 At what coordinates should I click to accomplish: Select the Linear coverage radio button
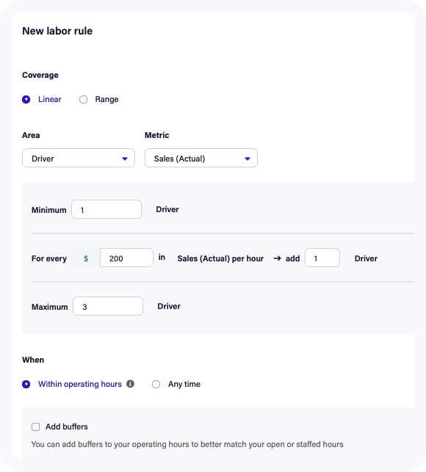[x=26, y=99]
